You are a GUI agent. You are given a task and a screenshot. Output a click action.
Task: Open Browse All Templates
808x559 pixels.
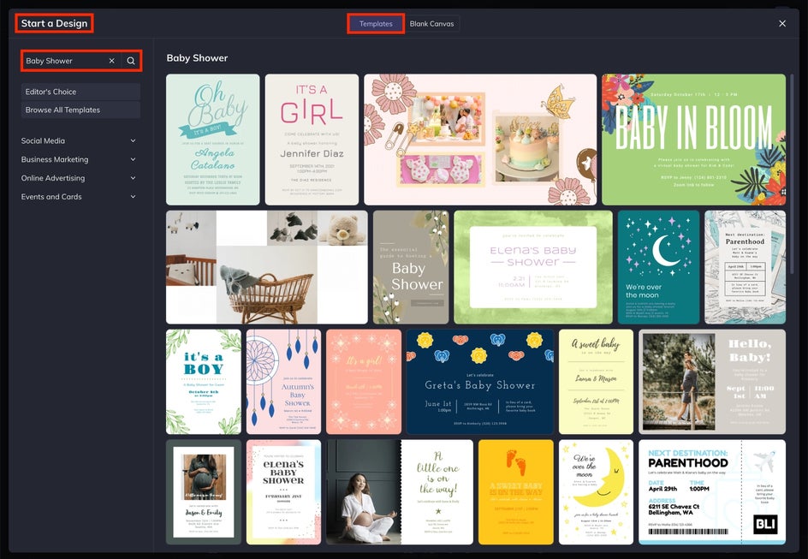pos(80,110)
